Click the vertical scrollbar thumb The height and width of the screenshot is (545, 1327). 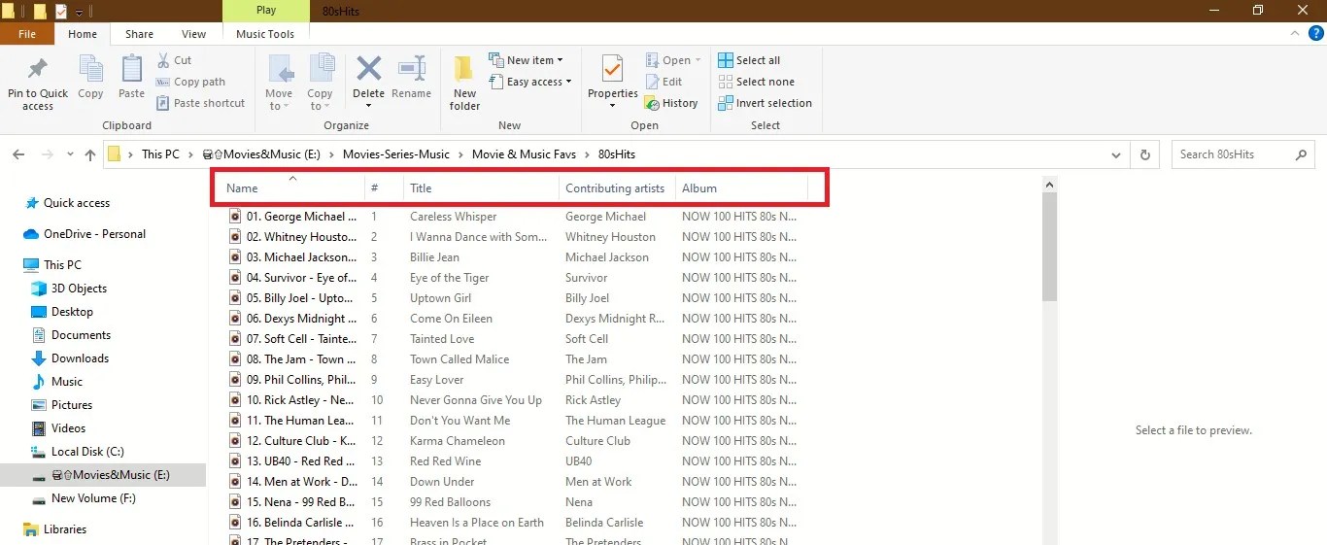coord(1049,247)
